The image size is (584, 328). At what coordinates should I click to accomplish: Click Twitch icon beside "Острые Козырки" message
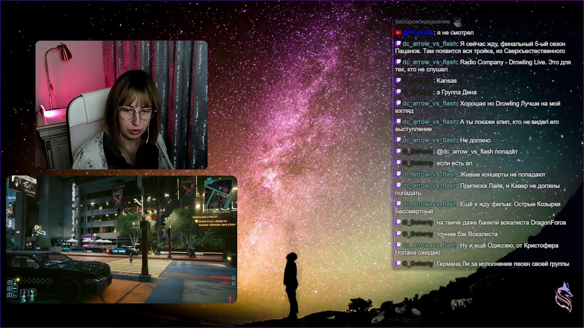click(398, 204)
